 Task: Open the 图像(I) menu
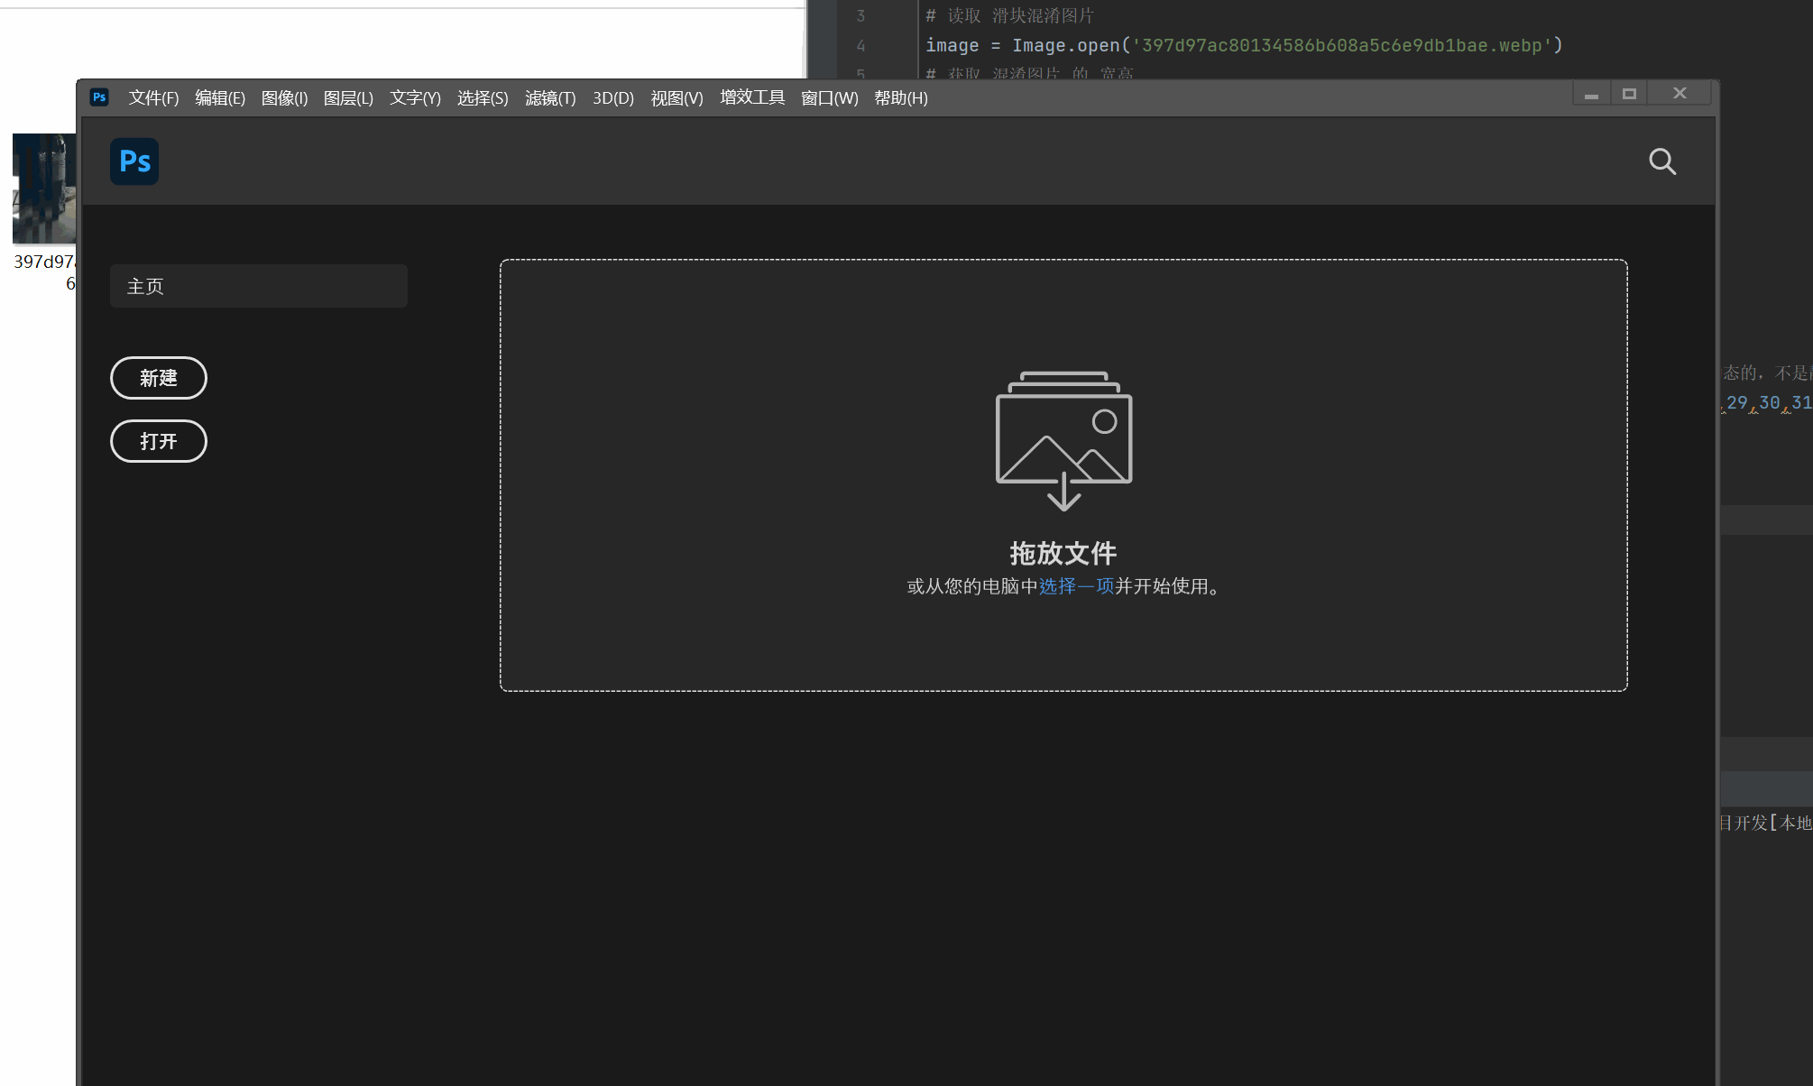(x=284, y=97)
